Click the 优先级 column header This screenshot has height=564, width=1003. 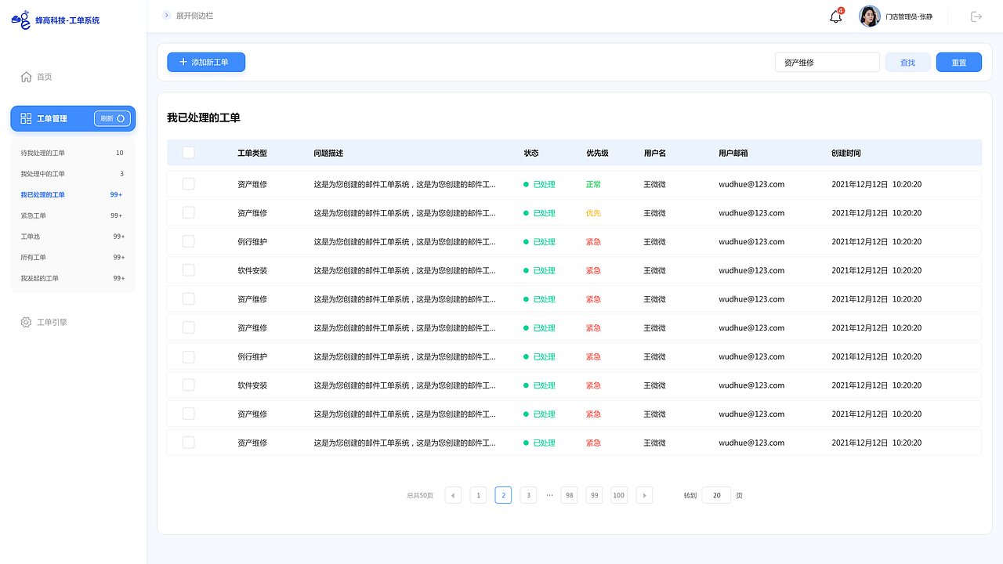[597, 153]
